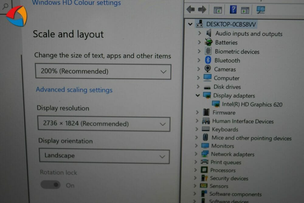Expand the Cameras category

point(198,69)
